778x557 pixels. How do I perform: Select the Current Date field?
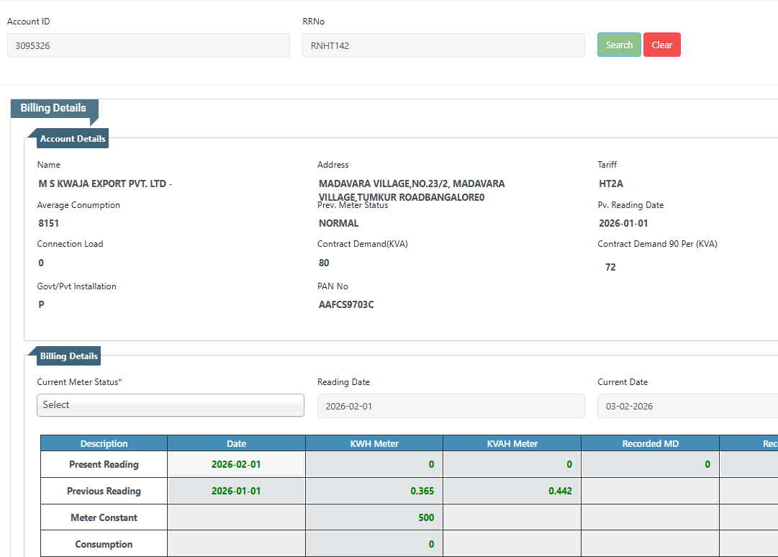pos(687,406)
